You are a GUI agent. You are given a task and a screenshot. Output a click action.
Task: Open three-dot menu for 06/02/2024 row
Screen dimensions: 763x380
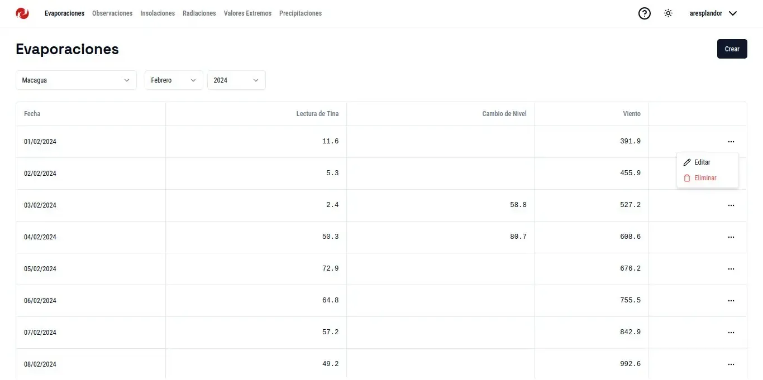tap(731, 301)
